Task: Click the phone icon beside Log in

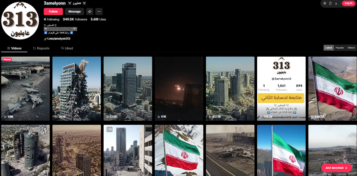Action: [x=331, y=3]
